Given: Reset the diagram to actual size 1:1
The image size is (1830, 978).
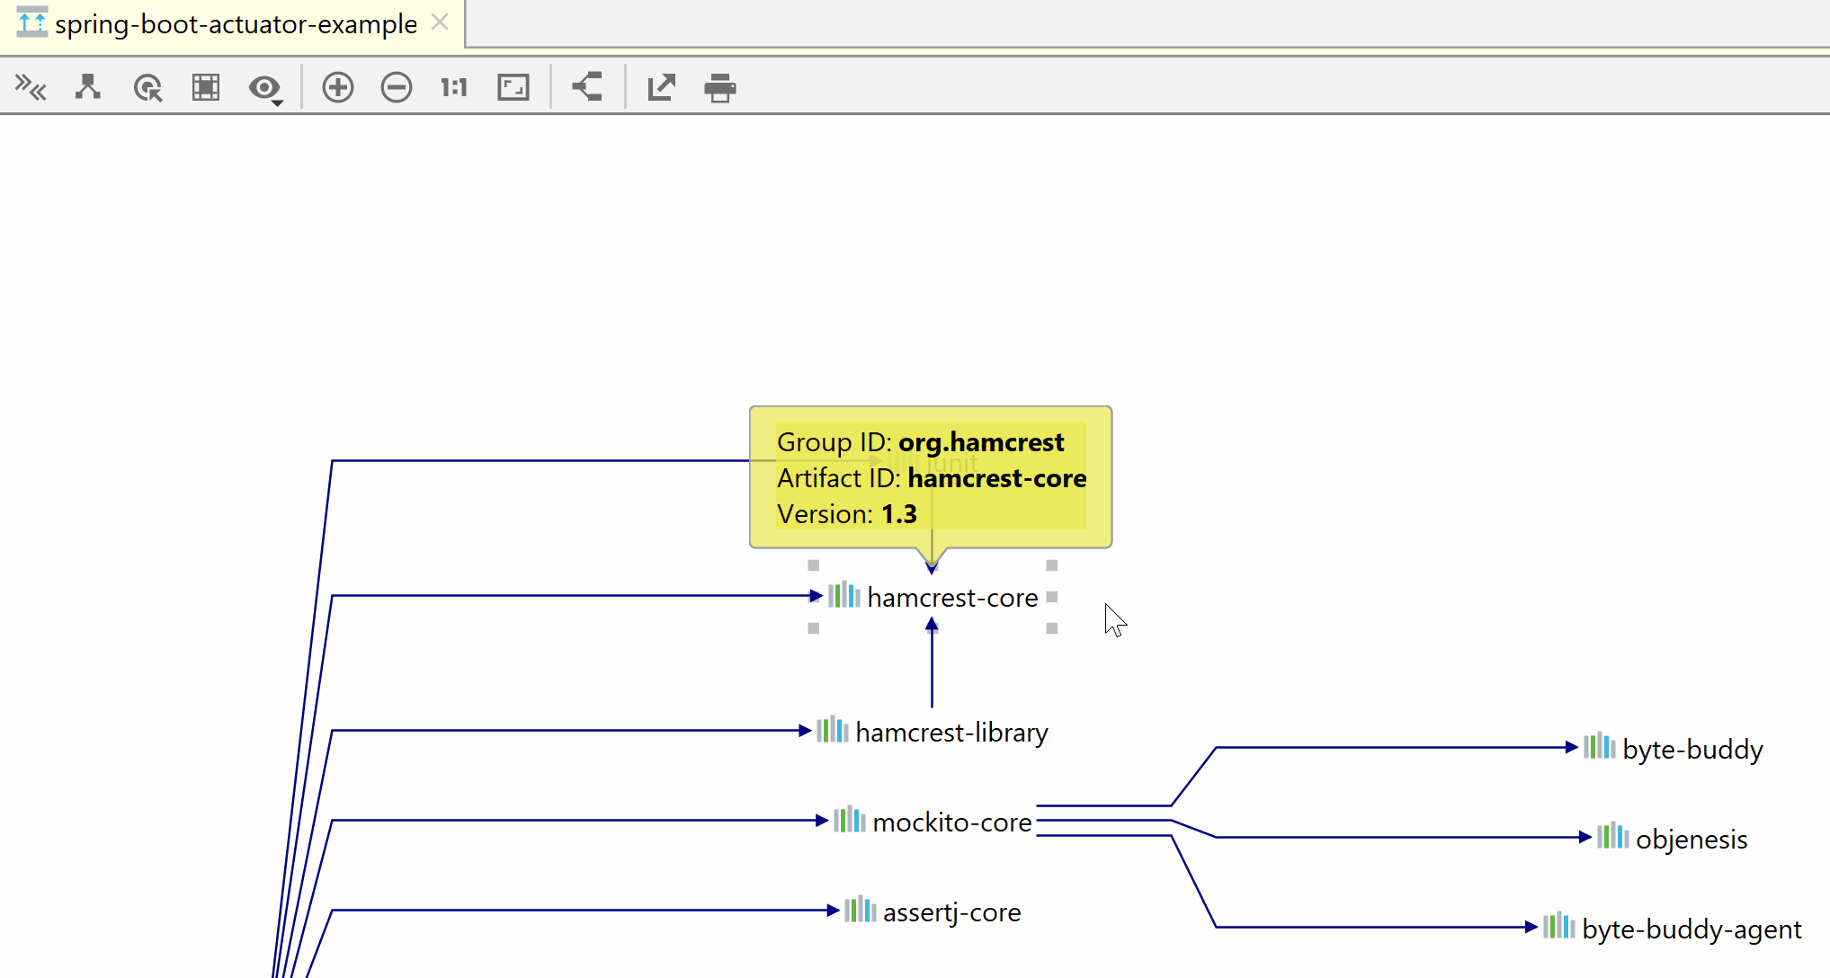Looking at the screenshot, I should click(453, 87).
